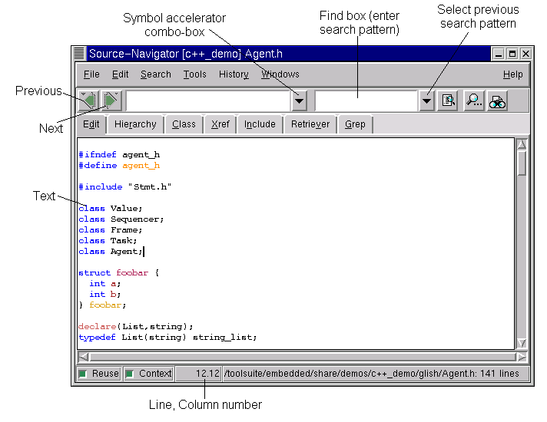Switch to the Class tab
The height and width of the screenshot is (422, 547).
point(184,124)
